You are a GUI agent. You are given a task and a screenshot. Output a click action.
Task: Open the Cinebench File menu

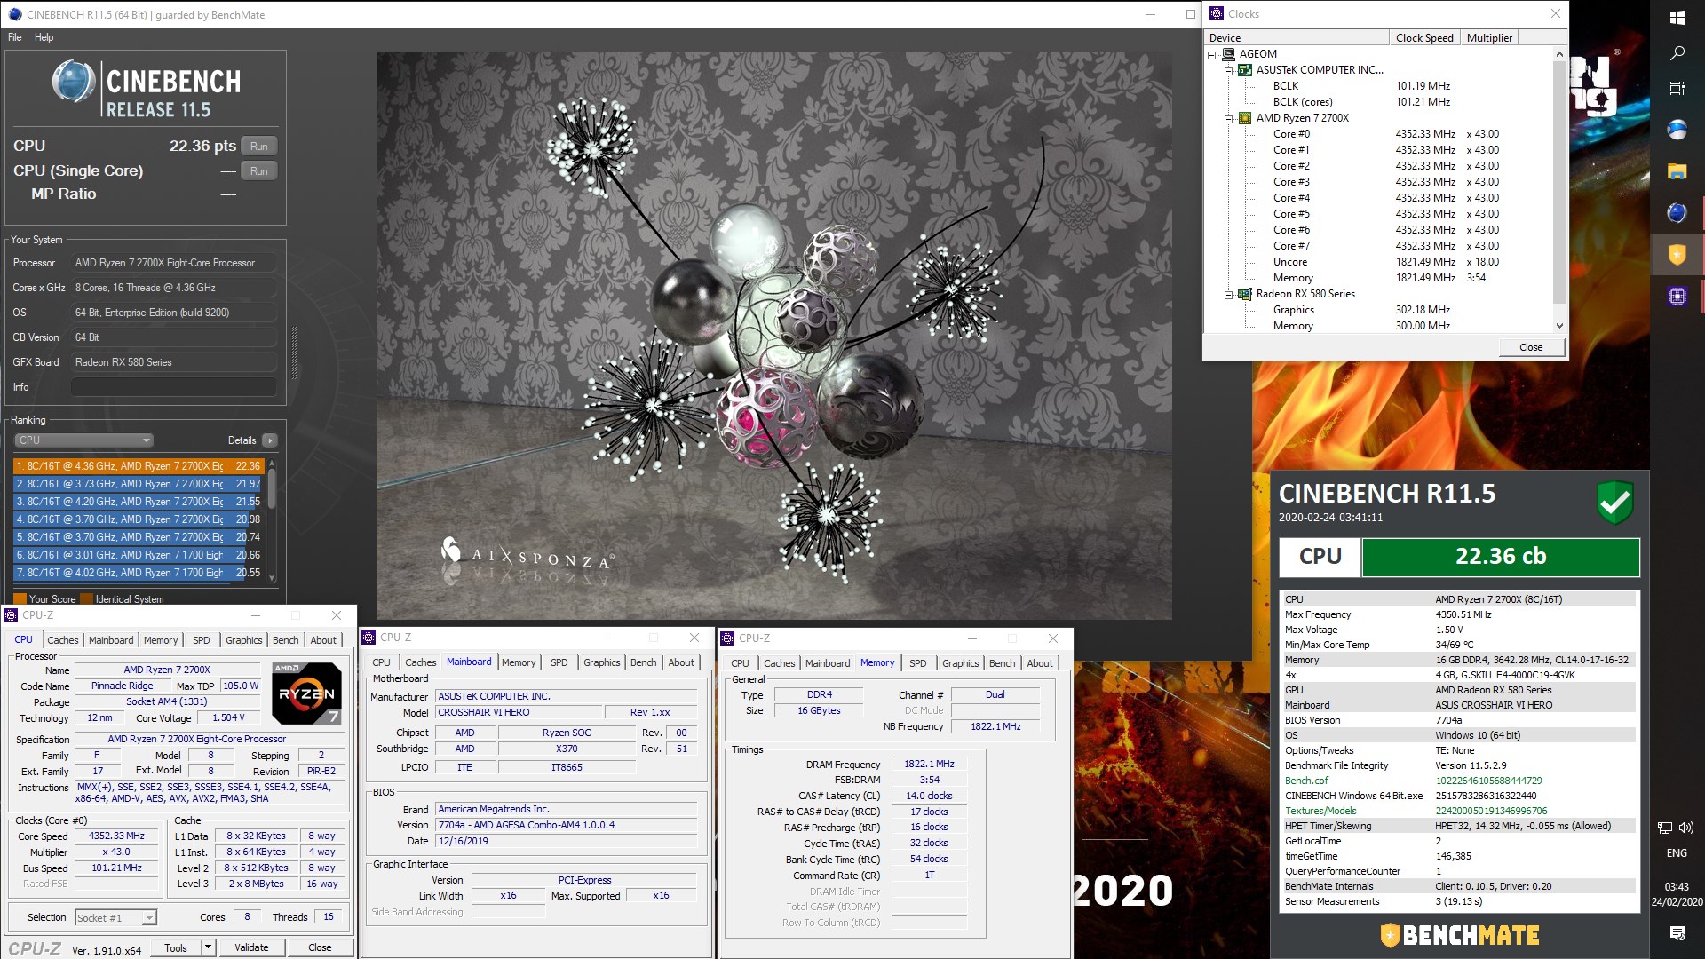tap(15, 37)
